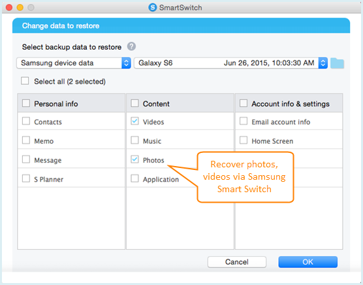This screenshot has height=285, width=363.
Task: Open the backup folder icon
Action: coord(337,63)
